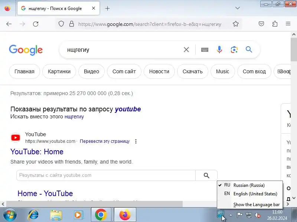The width and height of the screenshot is (297, 222).
Task: Open the tracking protection shield icon
Action: (x=61, y=24)
